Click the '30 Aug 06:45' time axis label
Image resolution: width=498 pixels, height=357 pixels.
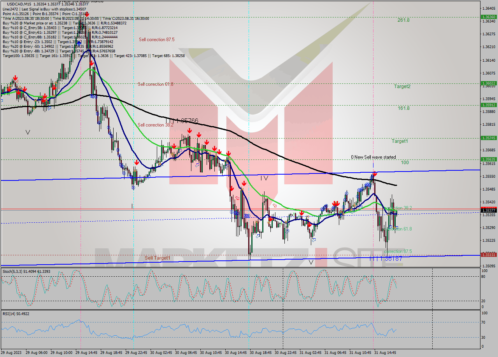click(x=186, y=353)
